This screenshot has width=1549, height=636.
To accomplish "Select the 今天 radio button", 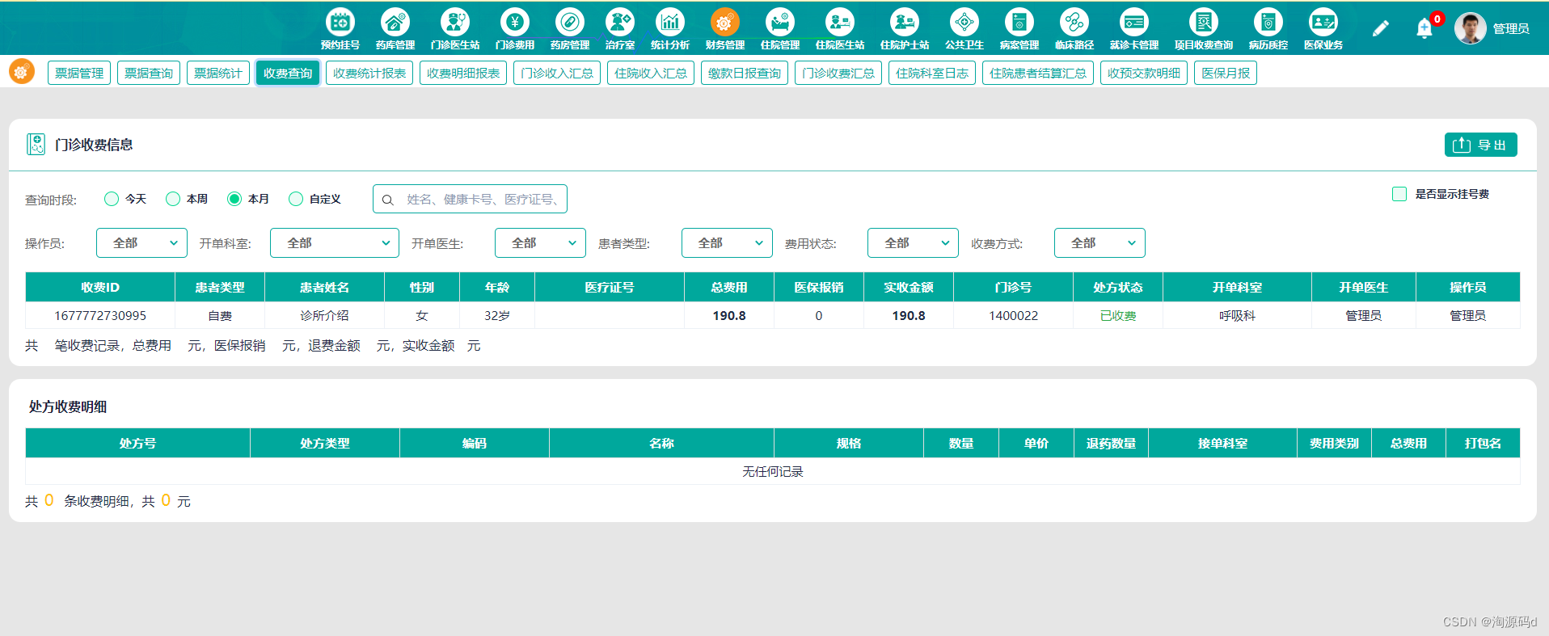I will coord(112,199).
